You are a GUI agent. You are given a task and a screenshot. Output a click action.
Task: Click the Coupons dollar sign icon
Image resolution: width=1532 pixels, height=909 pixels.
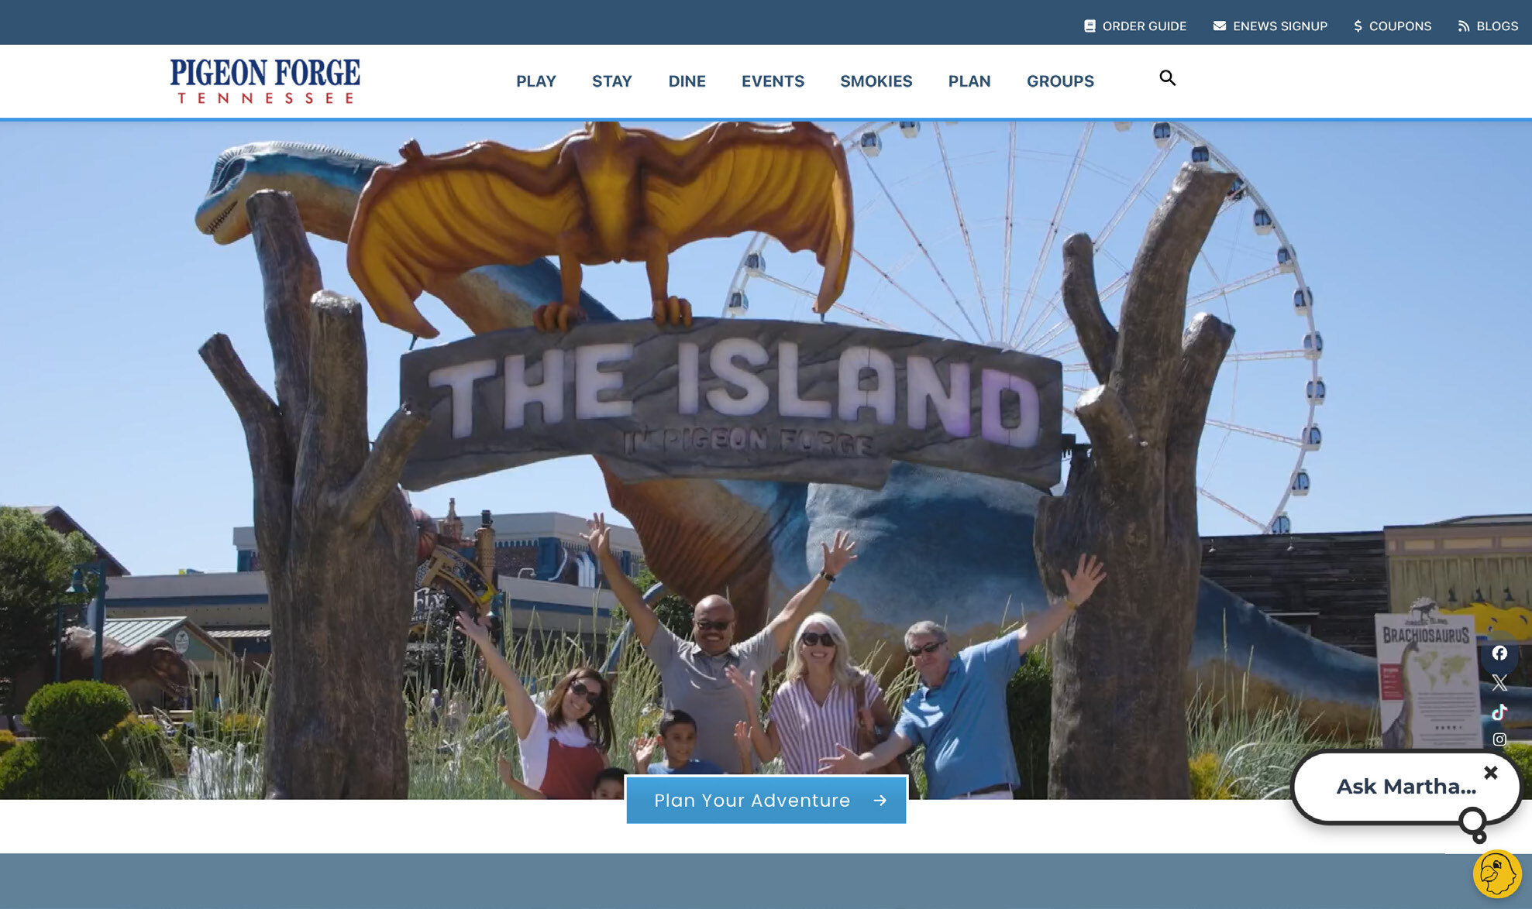1358,26
